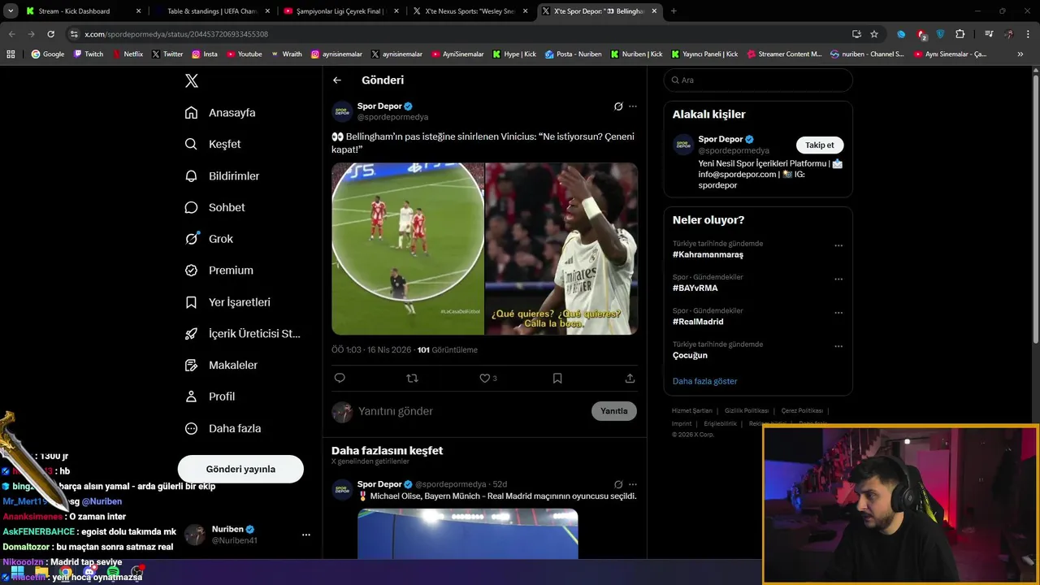This screenshot has width=1040, height=585.
Task: Bookmark this page with the star icon
Action: pyautogui.click(x=874, y=34)
